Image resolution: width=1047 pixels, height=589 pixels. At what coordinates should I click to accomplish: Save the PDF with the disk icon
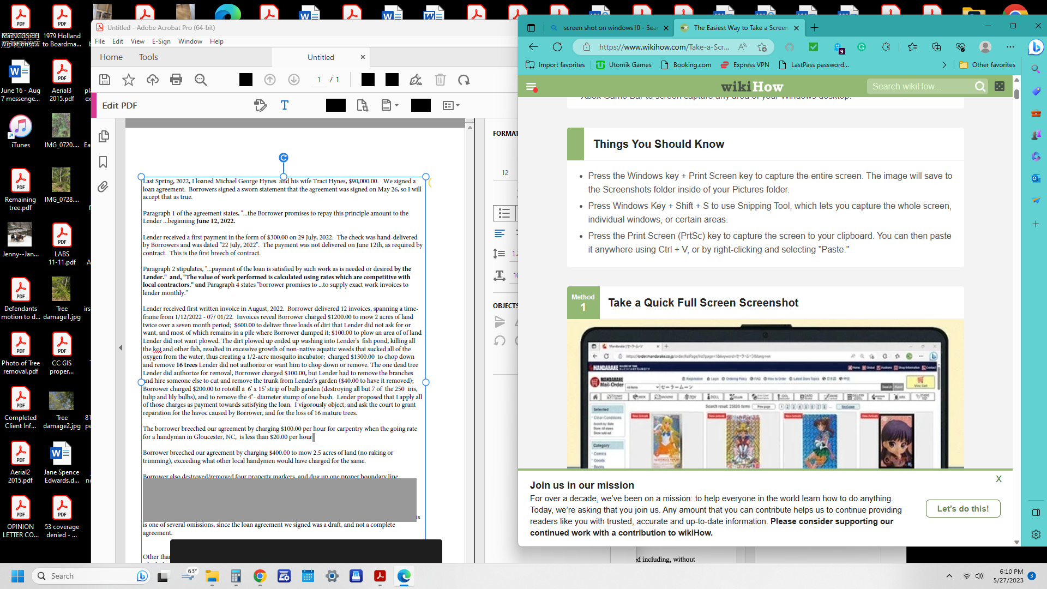pos(105,80)
